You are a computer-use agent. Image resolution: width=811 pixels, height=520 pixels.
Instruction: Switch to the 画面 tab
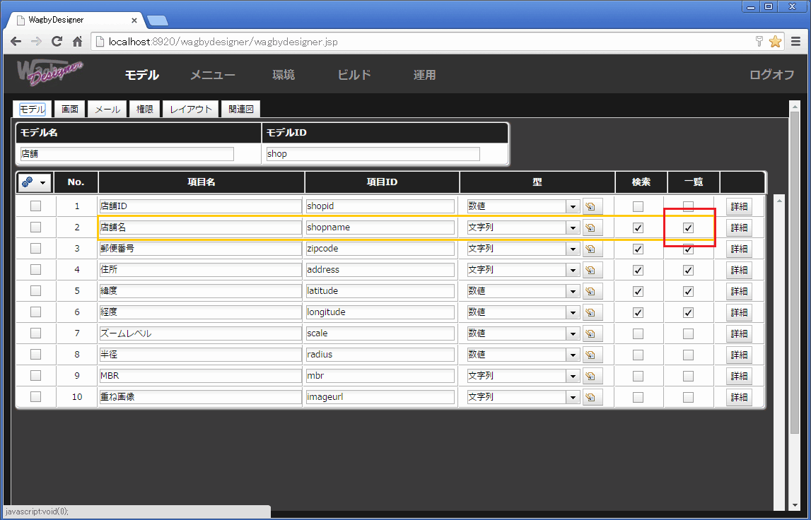[70, 109]
